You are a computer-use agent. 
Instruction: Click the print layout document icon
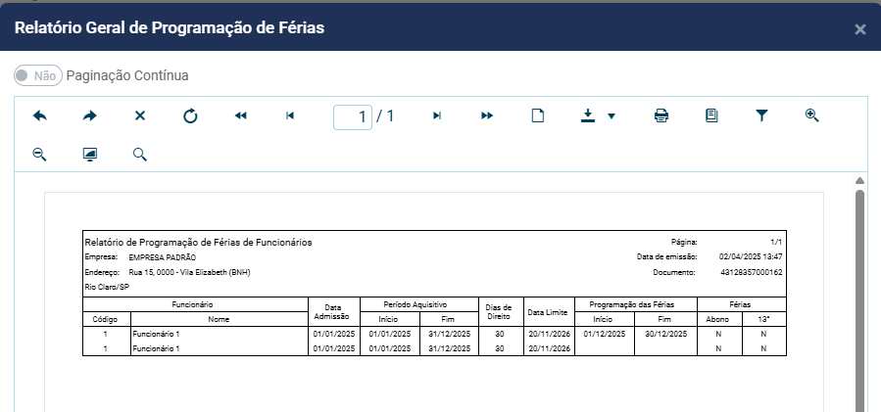click(x=711, y=115)
